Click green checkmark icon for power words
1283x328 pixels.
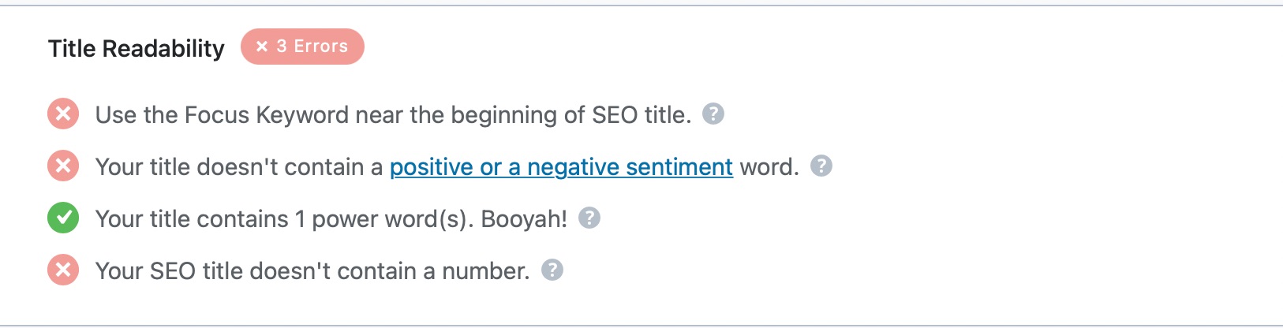coord(63,218)
